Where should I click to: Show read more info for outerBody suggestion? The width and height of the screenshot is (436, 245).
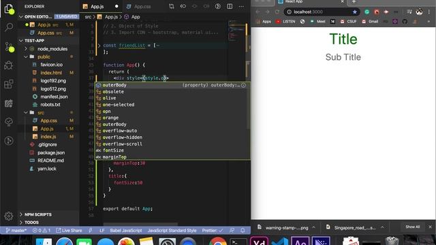243,85
